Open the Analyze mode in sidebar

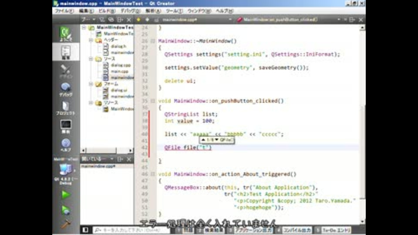tap(66, 126)
